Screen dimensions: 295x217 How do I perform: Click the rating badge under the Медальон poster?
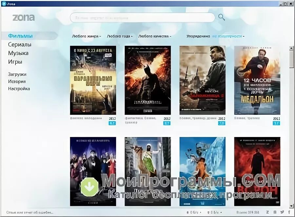(276, 123)
